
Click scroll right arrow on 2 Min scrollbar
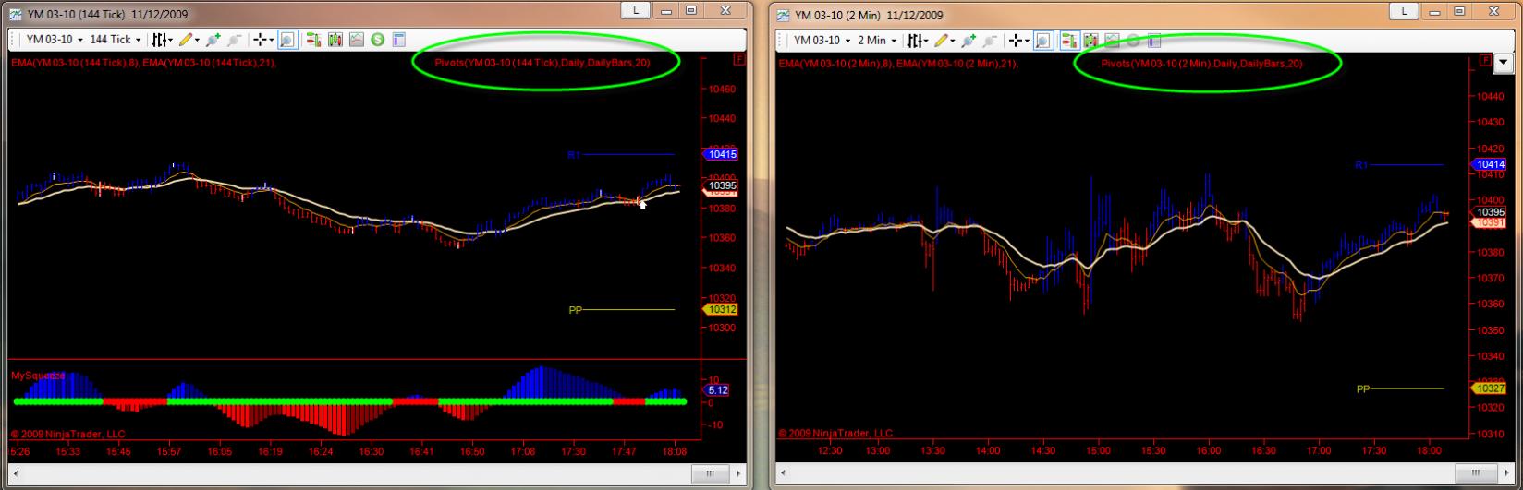click(x=1506, y=473)
